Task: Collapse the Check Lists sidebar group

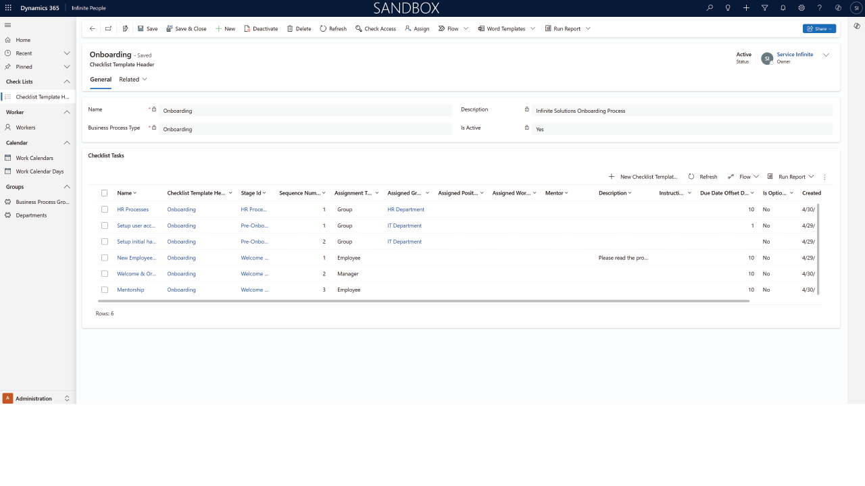Action: point(67,82)
